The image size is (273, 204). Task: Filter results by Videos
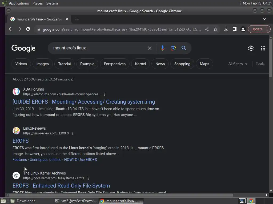21,64
